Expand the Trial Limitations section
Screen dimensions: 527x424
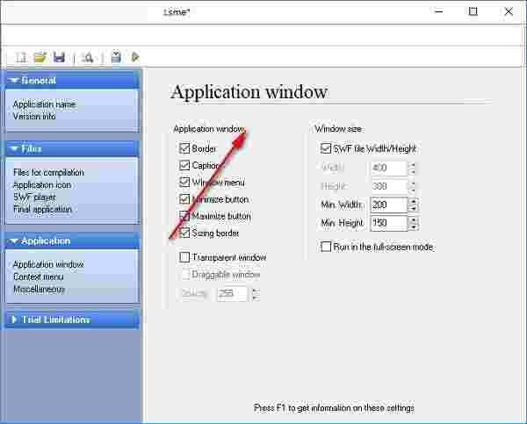coord(73,320)
